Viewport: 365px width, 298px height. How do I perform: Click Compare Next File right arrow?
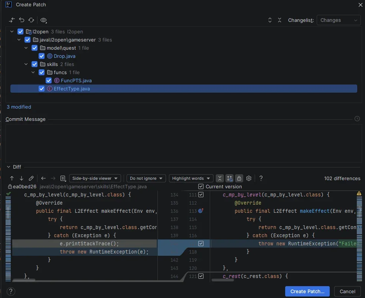point(53,178)
